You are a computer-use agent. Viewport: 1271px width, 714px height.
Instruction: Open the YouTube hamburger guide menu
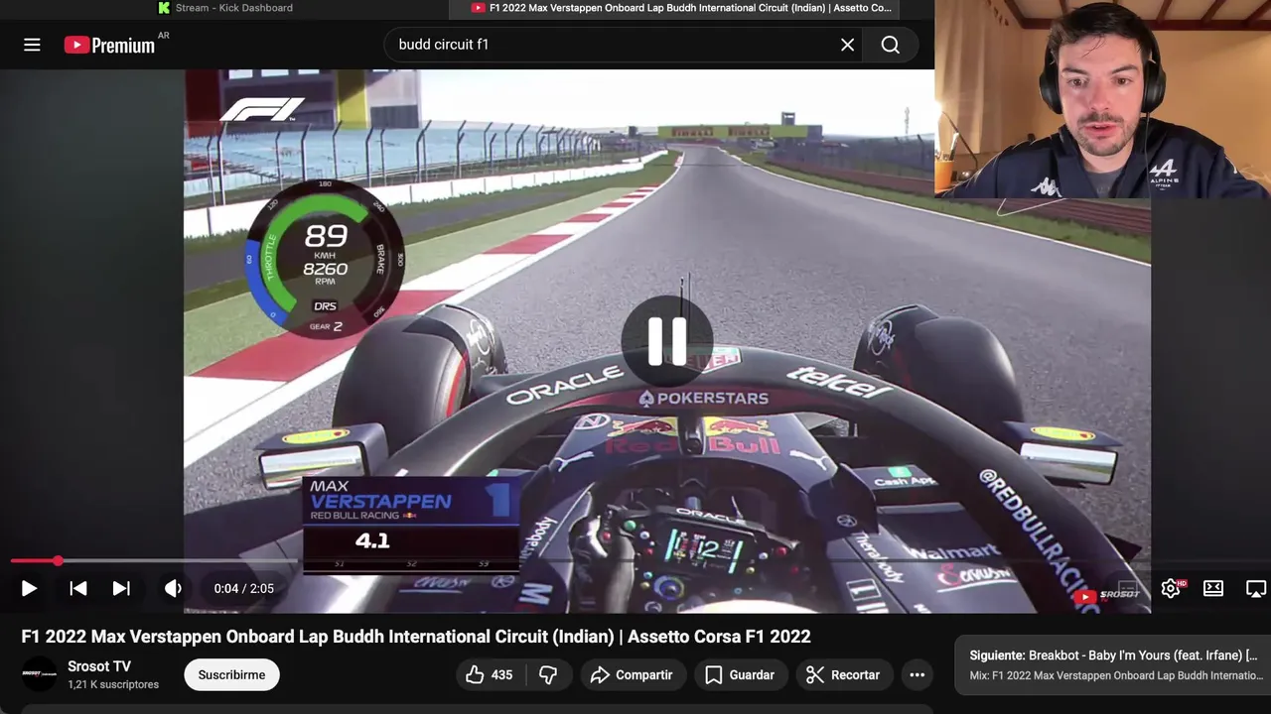tap(32, 45)
